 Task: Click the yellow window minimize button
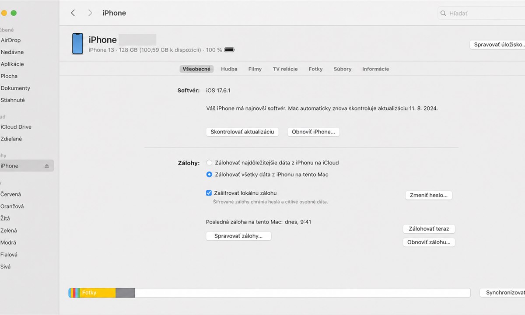[x=4, y=13]
